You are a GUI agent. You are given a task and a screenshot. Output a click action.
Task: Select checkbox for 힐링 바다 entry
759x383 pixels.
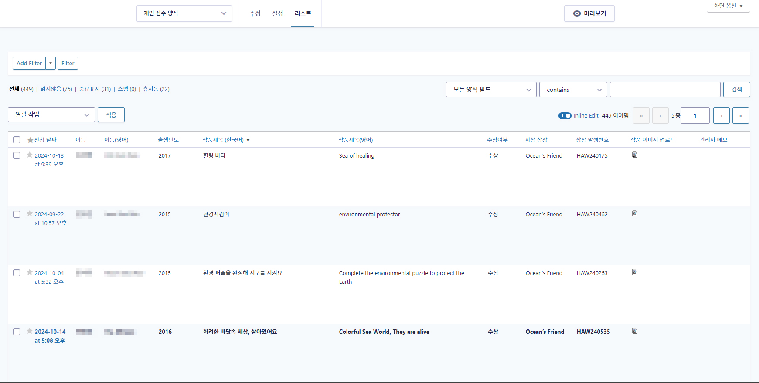coord(17,155)
